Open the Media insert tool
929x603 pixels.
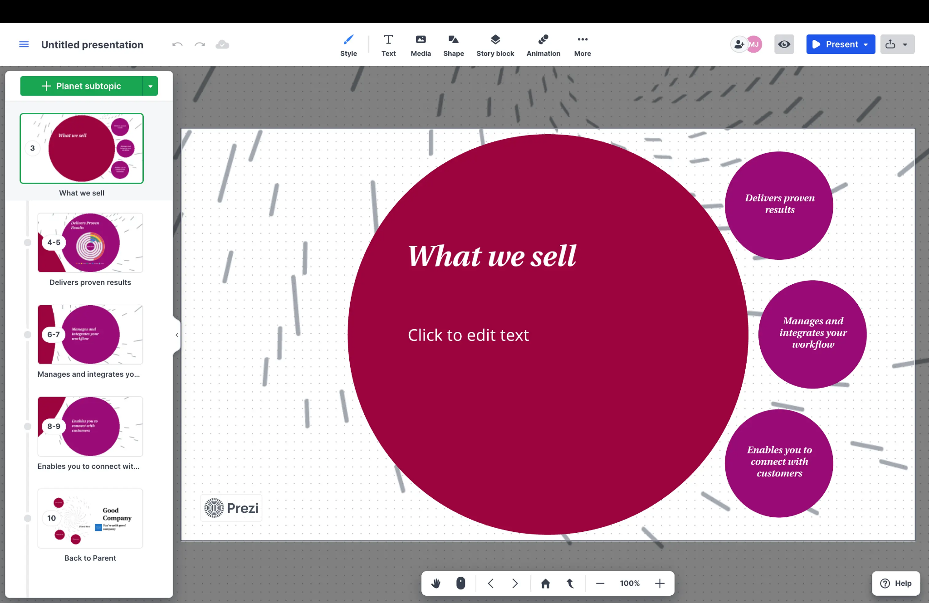pyautogui.click(x=421, y=45)
